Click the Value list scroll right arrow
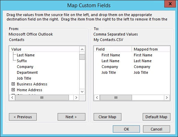 (x=76, y=97)
